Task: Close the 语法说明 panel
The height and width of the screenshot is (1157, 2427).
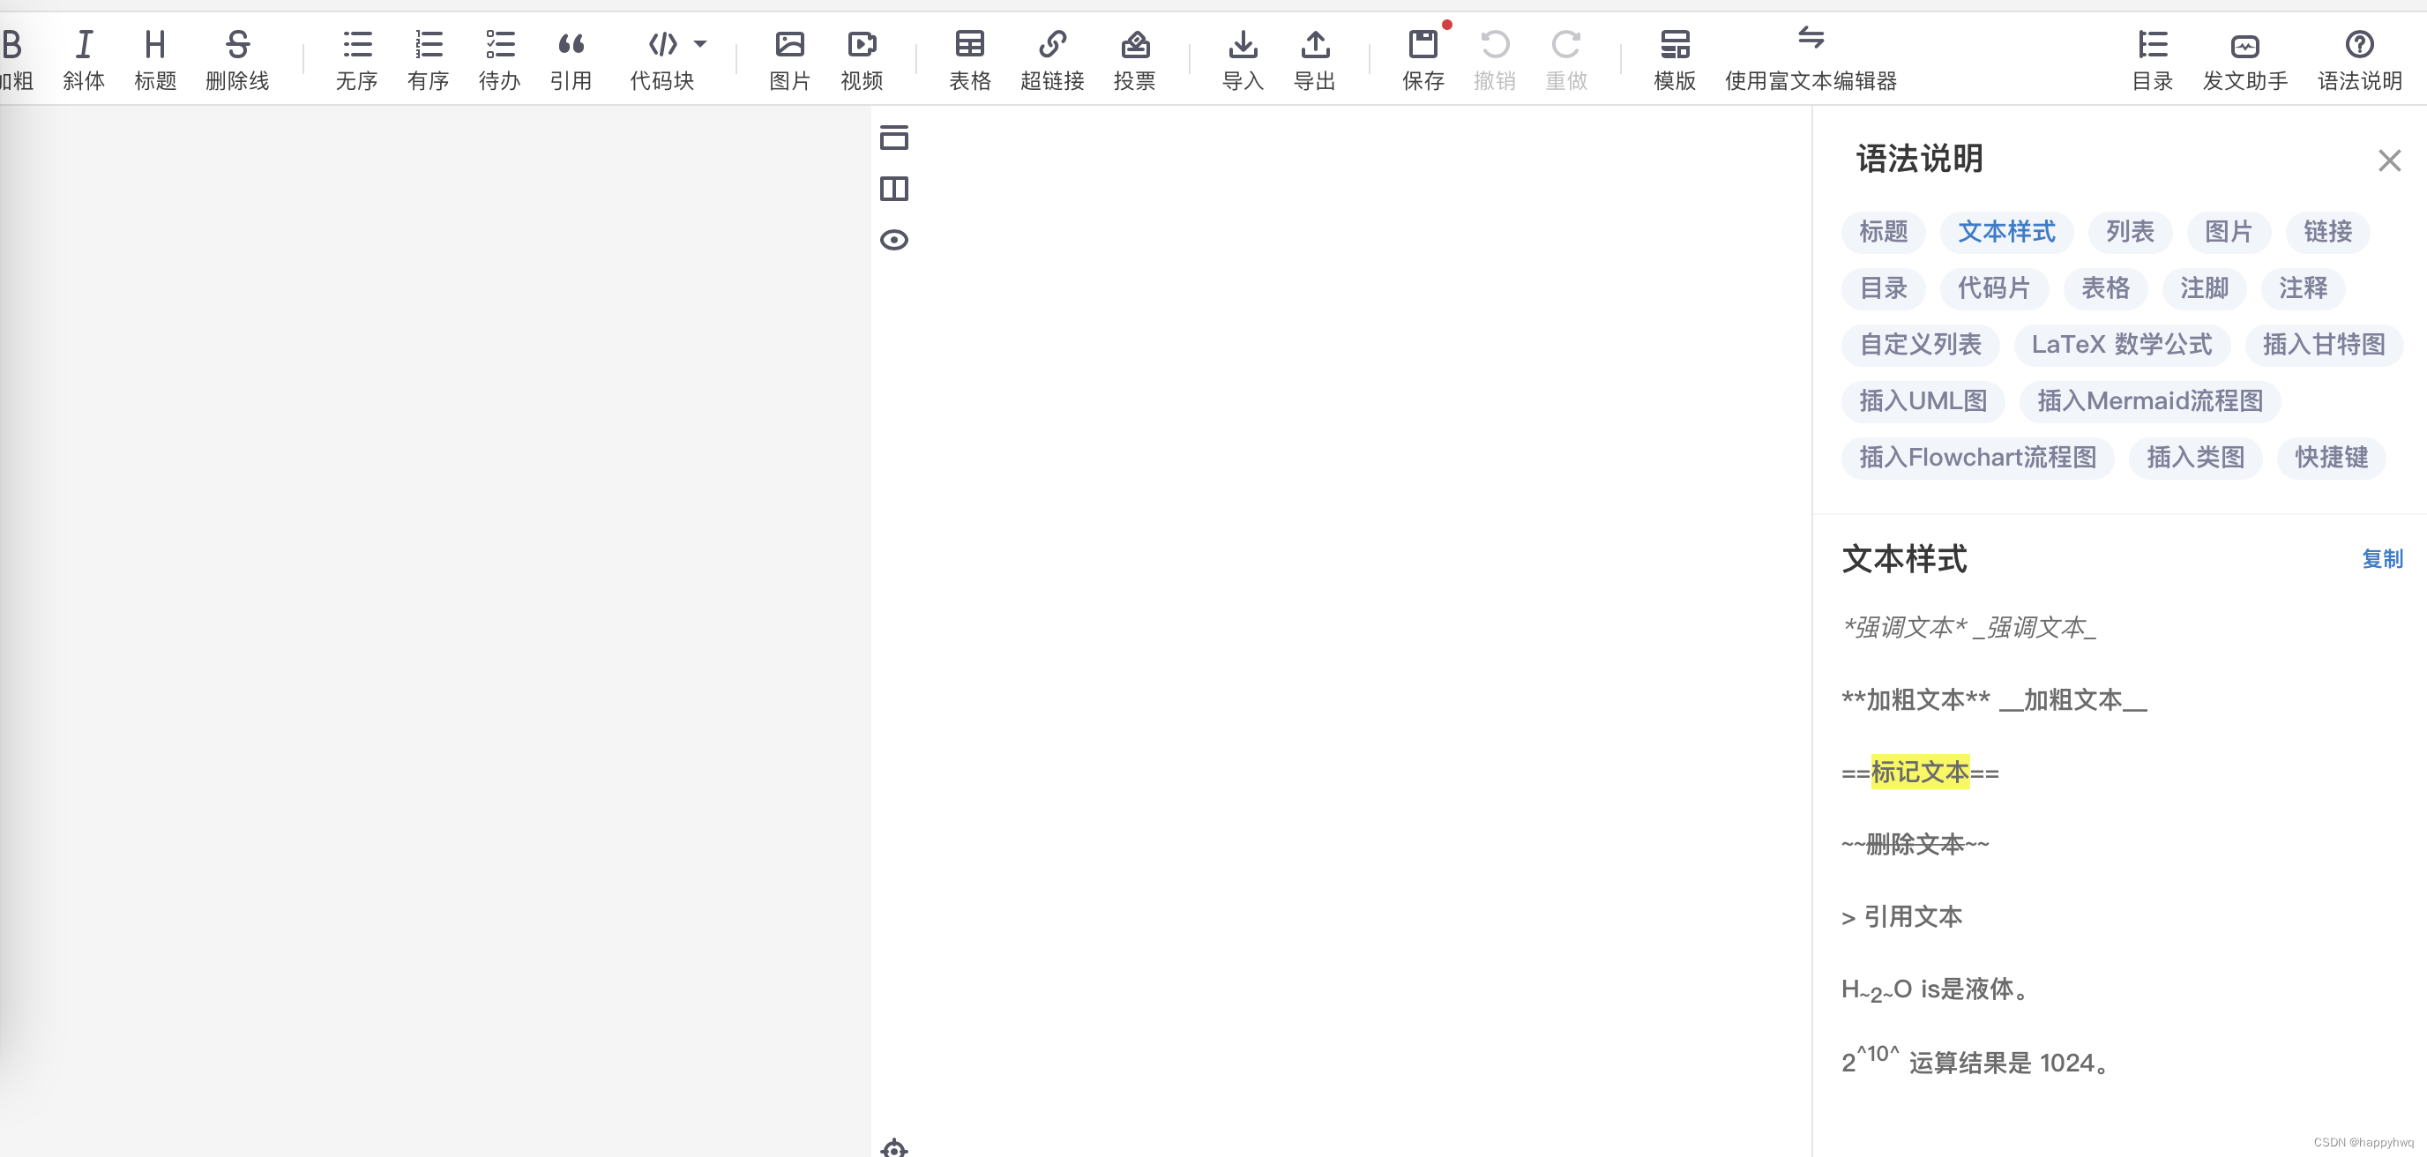Action: pos(2389,160)
